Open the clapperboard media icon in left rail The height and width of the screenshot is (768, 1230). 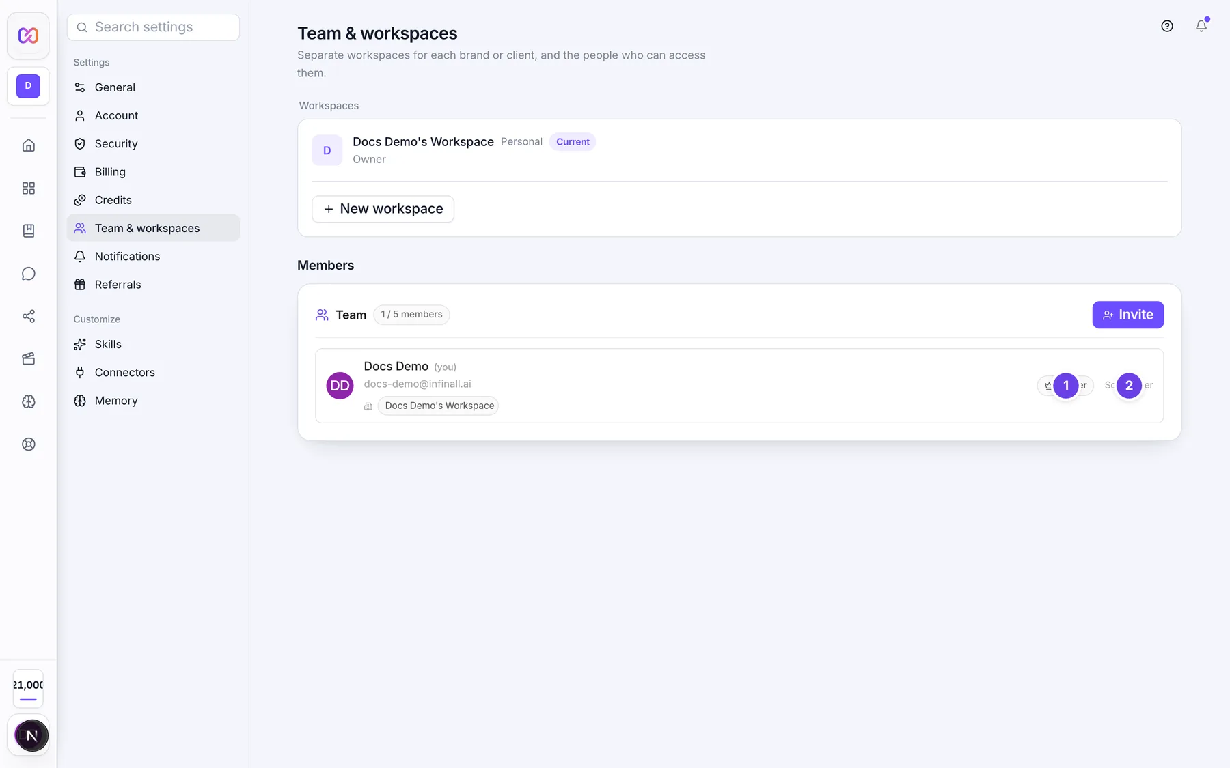(29, 358)
